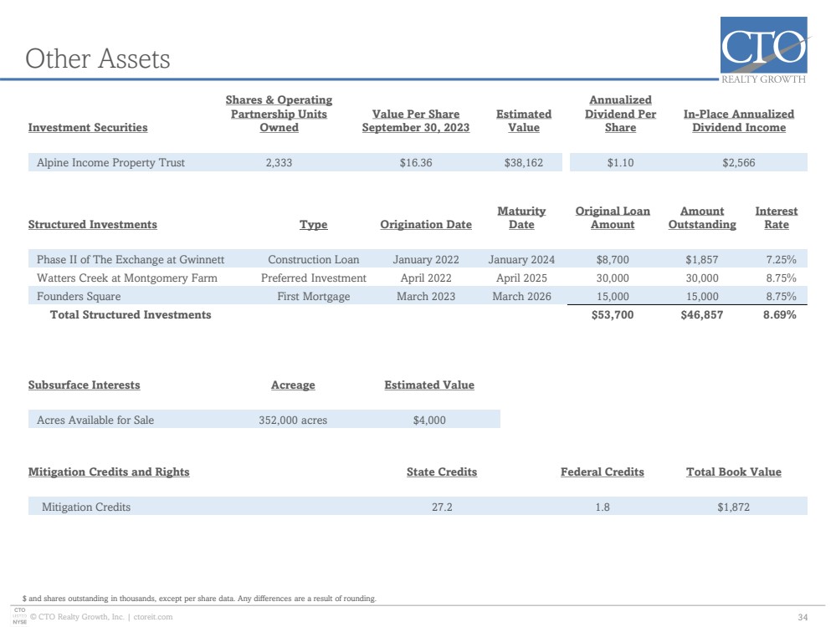
Task: Click the '© CTO Realty Growth, Inc.' footer text
Action: tap(77, 617)
